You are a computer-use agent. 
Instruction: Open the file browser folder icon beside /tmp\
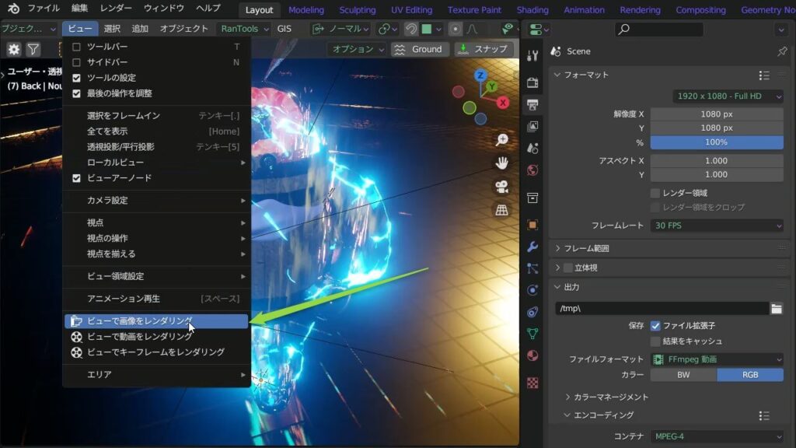777,308
